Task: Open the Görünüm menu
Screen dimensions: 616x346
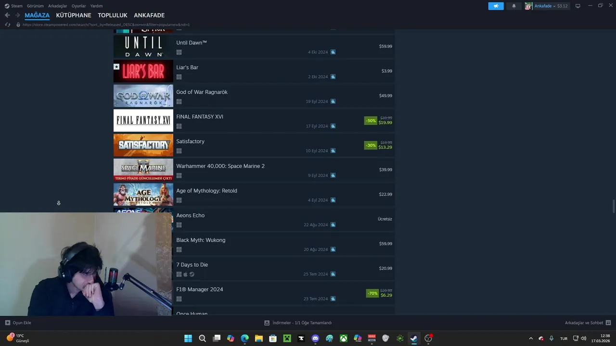Action: coord(35,6)
